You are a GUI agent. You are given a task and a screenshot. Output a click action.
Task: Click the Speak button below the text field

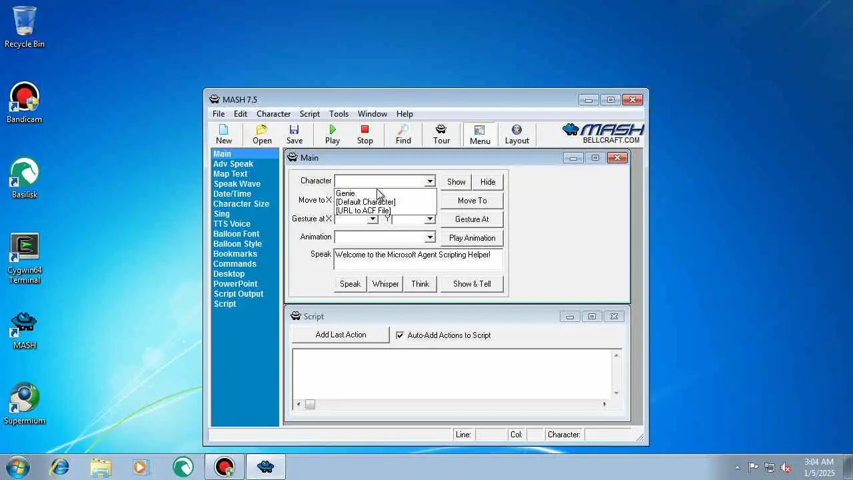350,284
